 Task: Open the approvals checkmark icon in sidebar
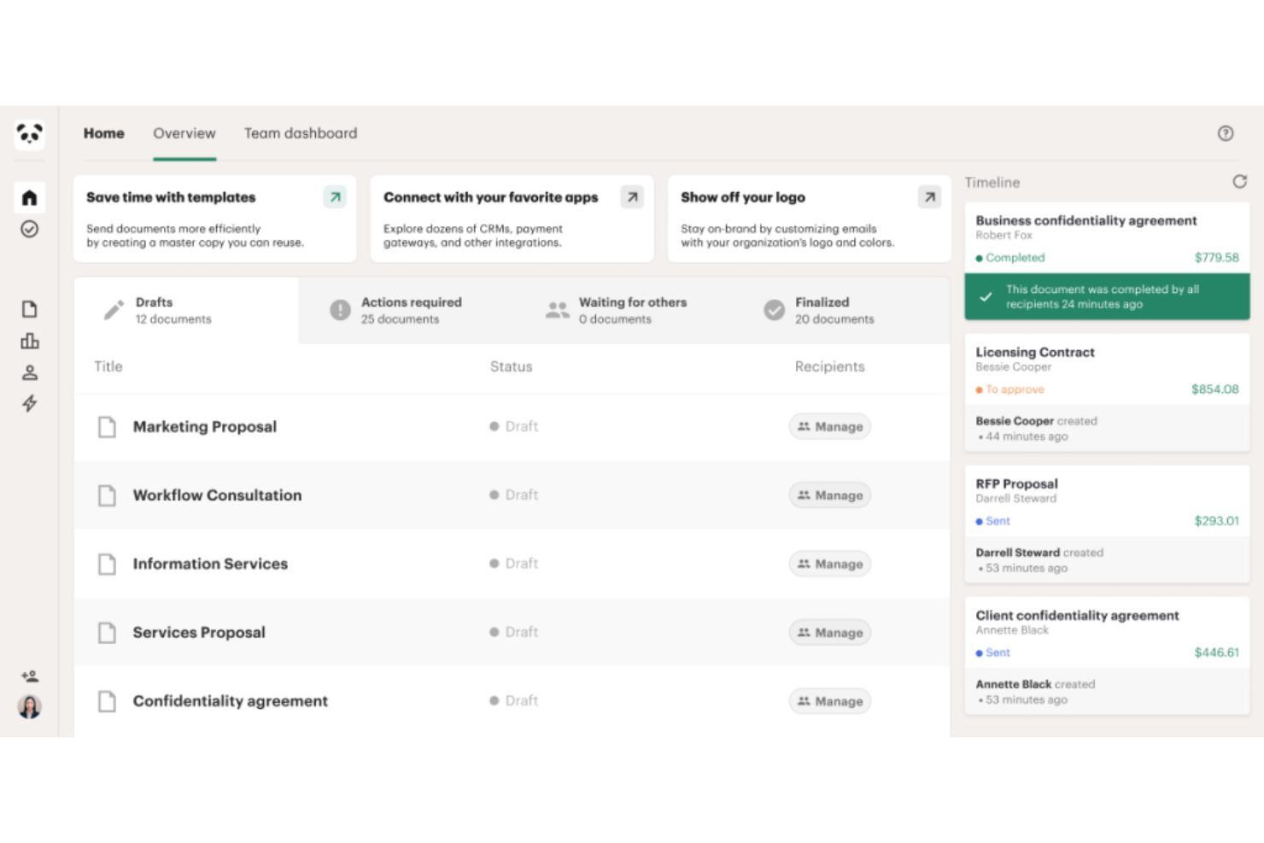29,229
